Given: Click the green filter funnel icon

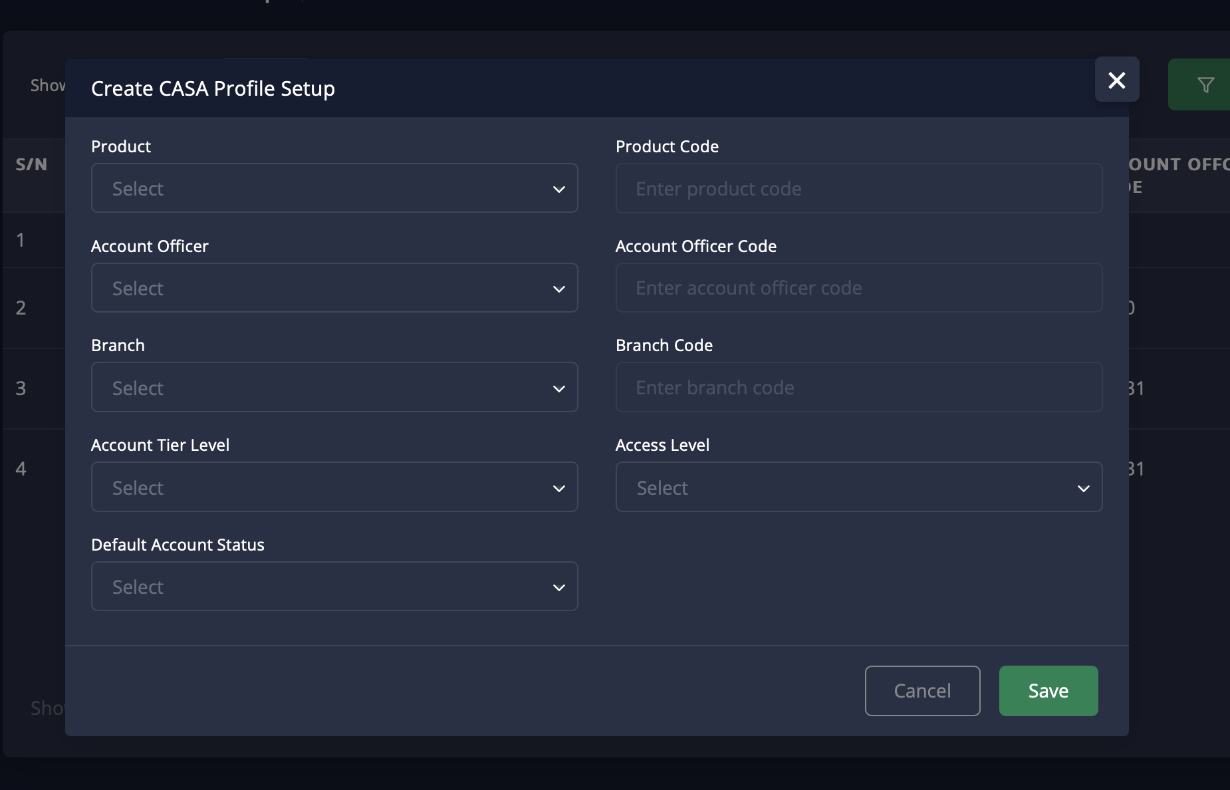Looking at the screenshot, I should point(1205,85).
